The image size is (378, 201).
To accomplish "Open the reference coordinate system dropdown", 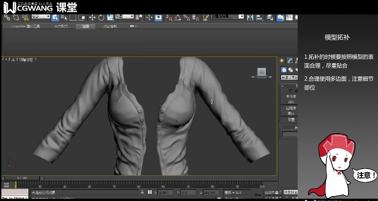I will (124, 17).
